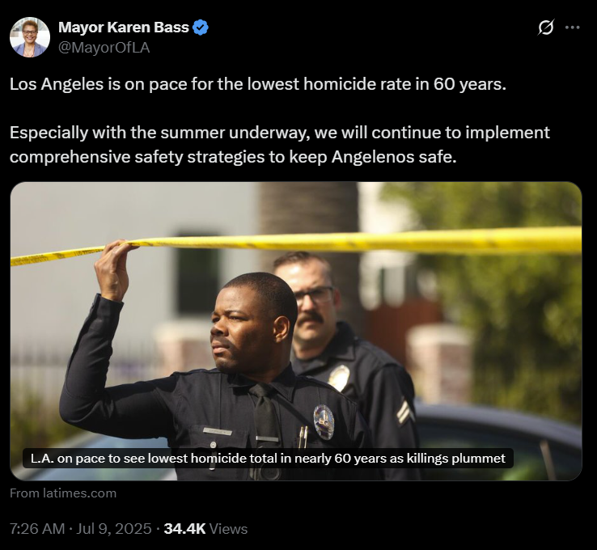The width and height of the screenshot is (597, 550).
Task: Select the Jul 9, 2025 date
Action: (114, 529)
